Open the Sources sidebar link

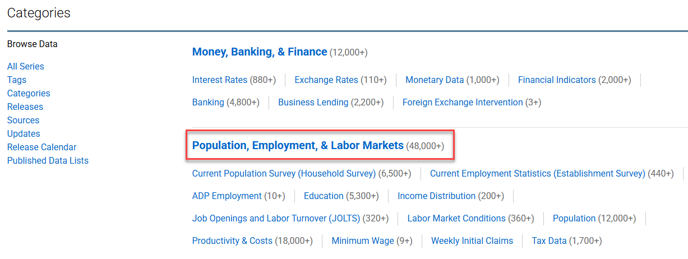pos(23,120)
